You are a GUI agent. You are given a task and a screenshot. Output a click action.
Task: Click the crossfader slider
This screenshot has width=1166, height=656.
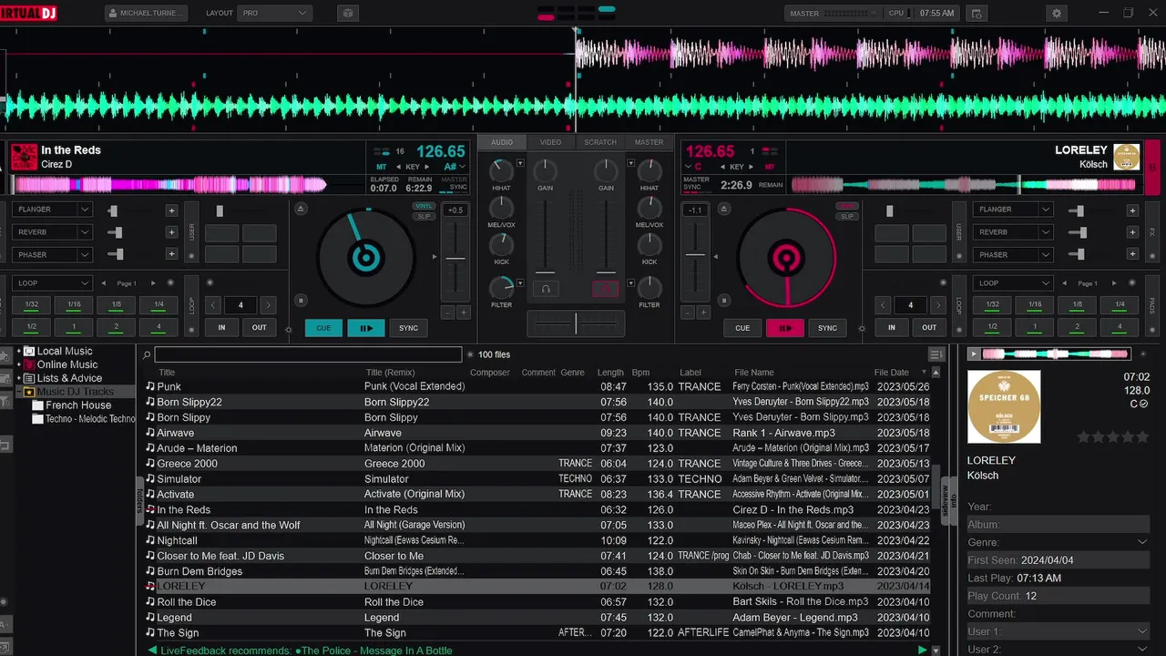(x=576, y=323)
